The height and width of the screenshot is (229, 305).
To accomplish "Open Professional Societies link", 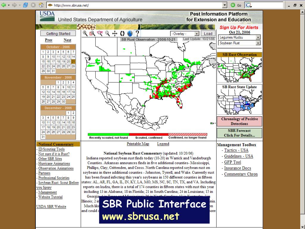I will 54,178.
